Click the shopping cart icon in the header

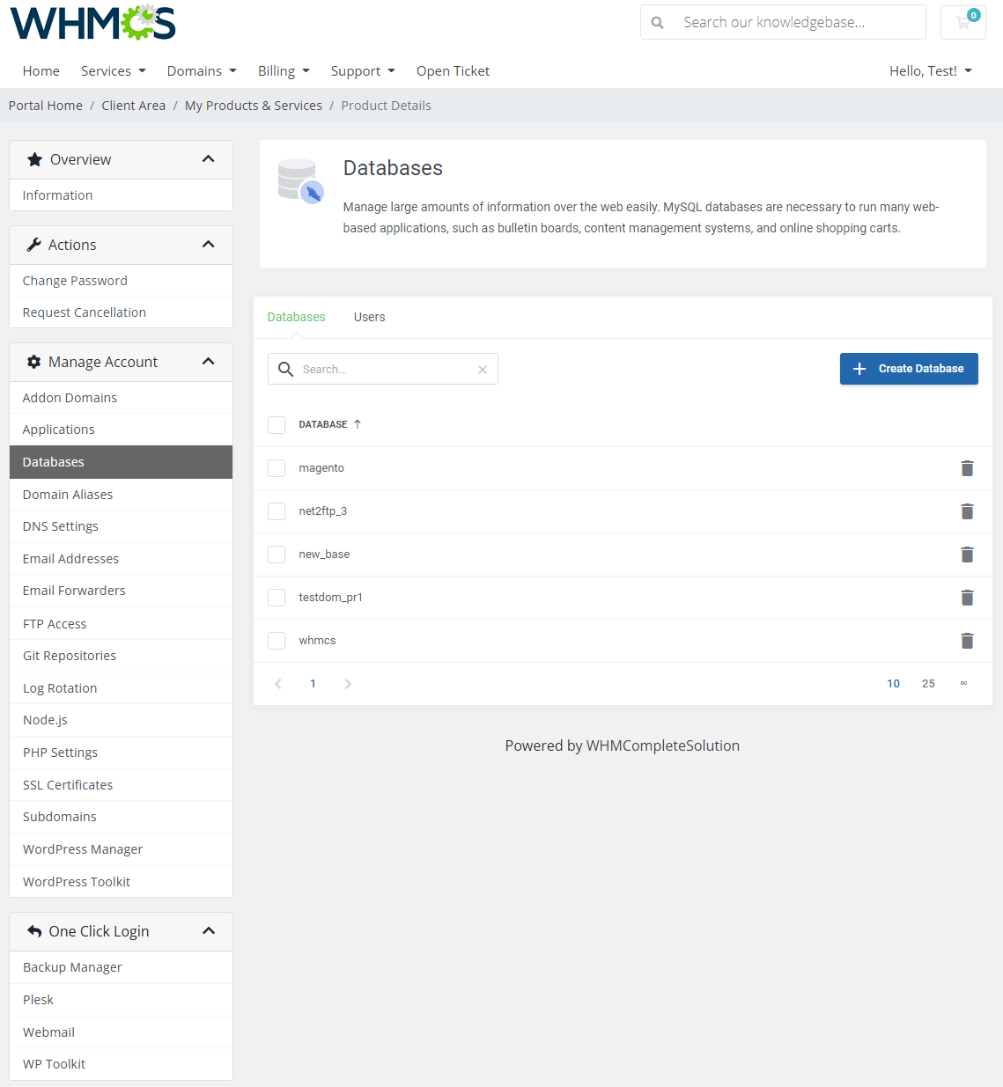[962, 22]
